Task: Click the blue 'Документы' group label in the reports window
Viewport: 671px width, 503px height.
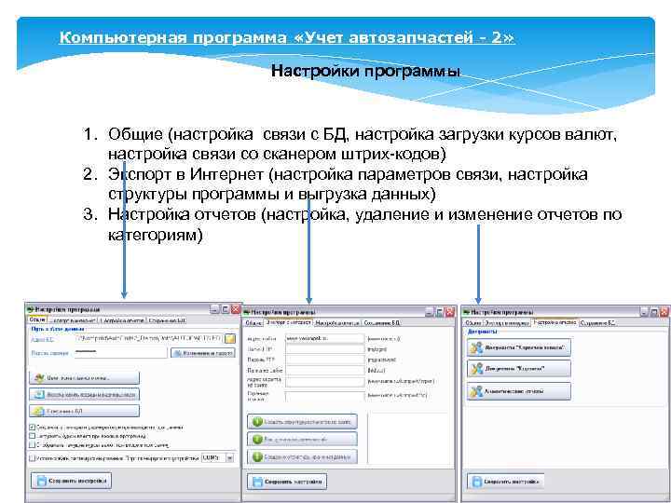Action: (483, 332)
